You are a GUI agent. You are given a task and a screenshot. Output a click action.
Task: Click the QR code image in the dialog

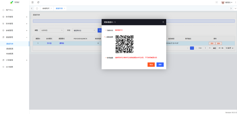click(124, 44)
